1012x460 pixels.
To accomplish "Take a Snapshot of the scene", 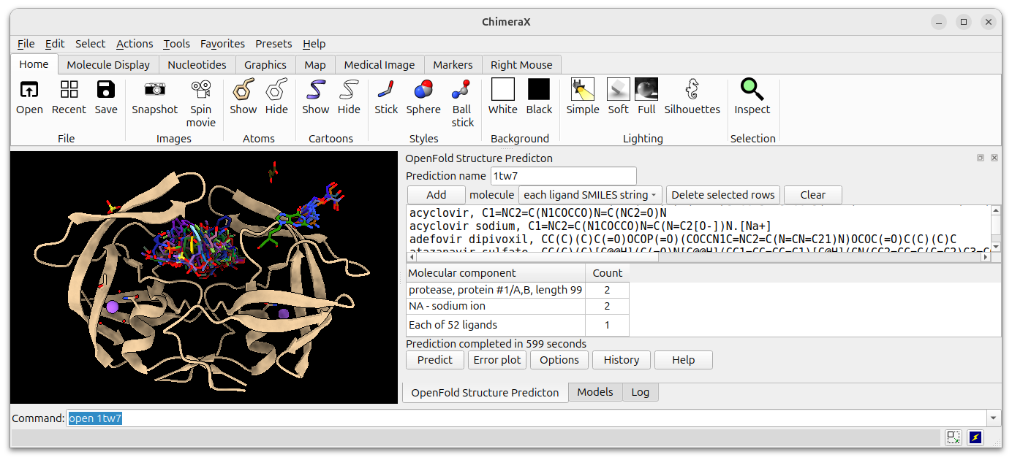I will click(x=154, y=99).
